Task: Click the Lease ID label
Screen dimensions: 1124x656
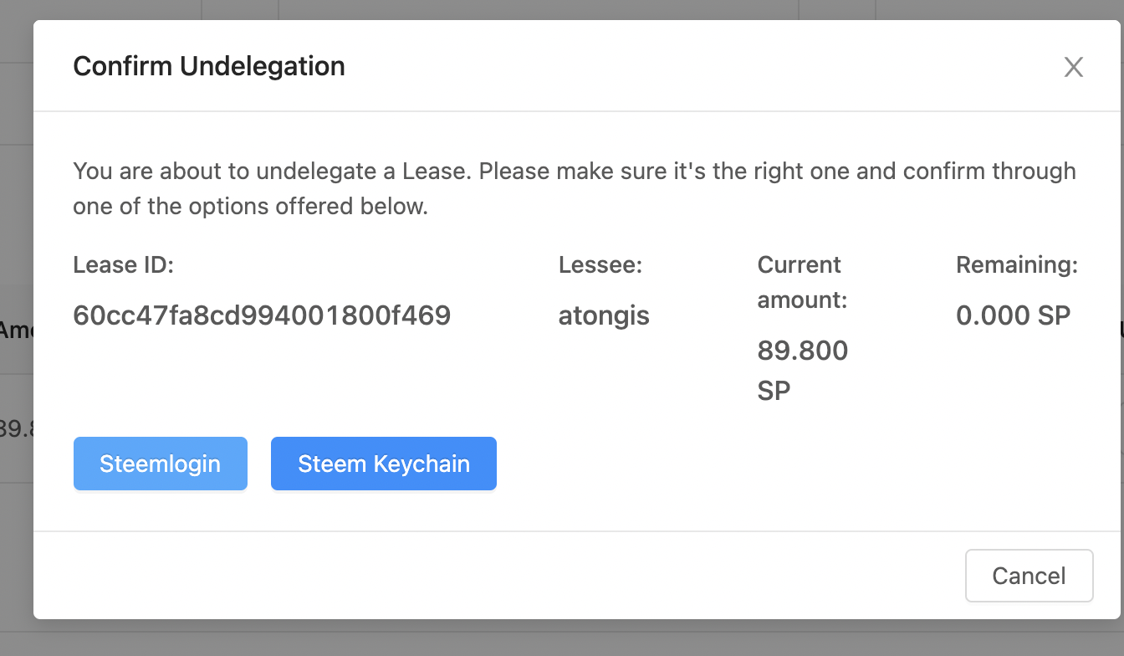Action: [123, 265]
